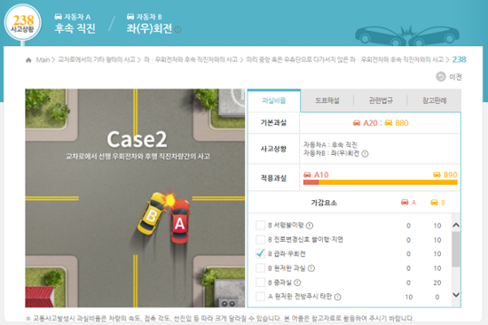Click the 자동차A : 후속 직진 description text
The image size is (488, 325).
point(330,144)
